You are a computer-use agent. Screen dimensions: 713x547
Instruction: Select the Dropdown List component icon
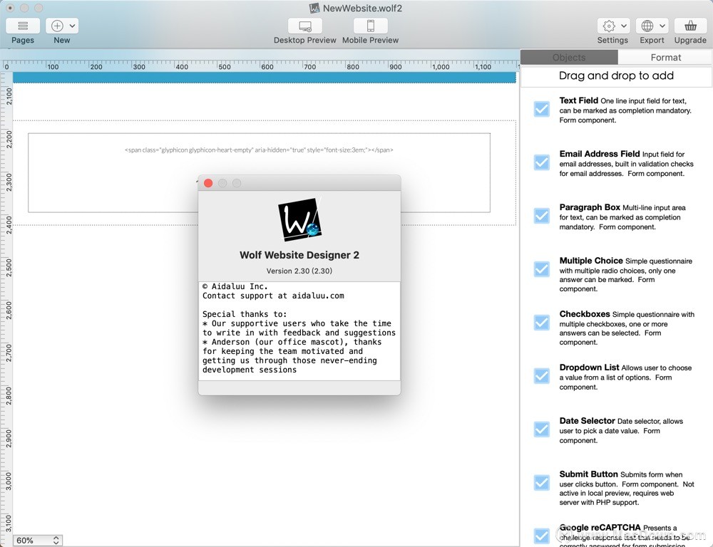point(542,376)
